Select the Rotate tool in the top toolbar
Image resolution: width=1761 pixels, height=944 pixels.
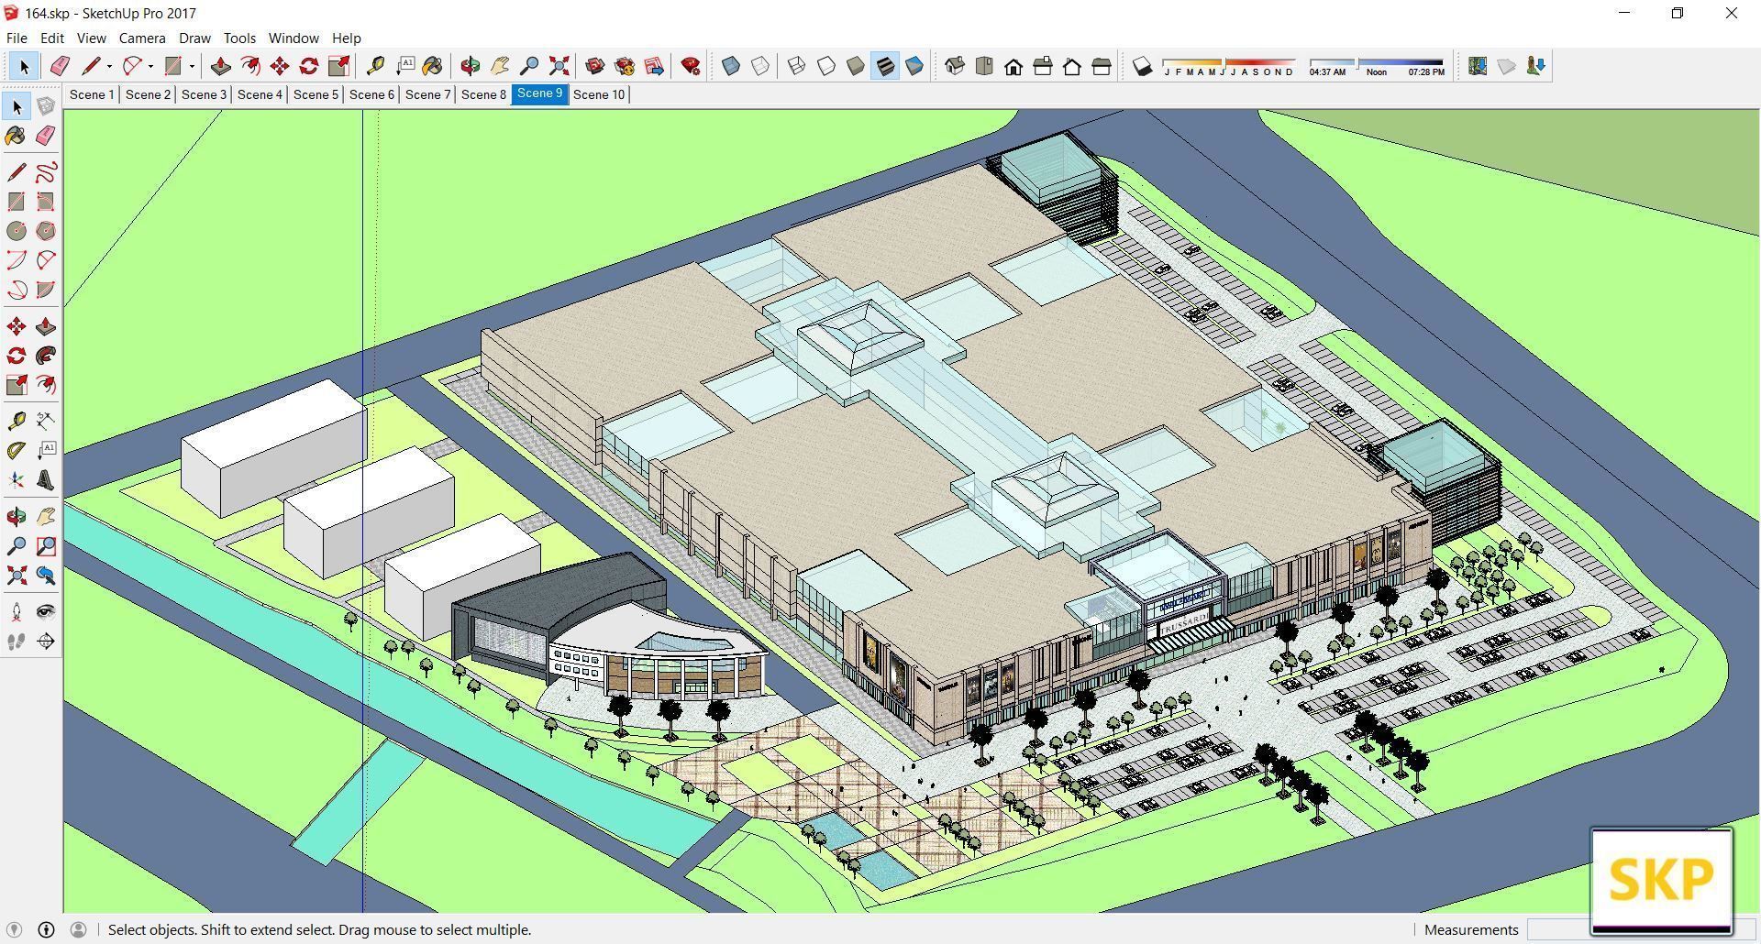tap(309, 66)
